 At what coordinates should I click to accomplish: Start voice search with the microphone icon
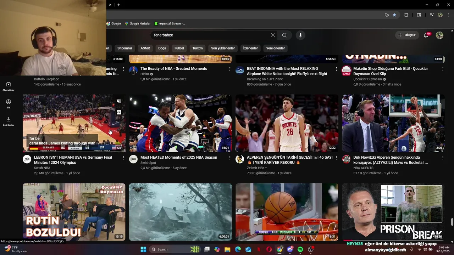pos(300,35)
